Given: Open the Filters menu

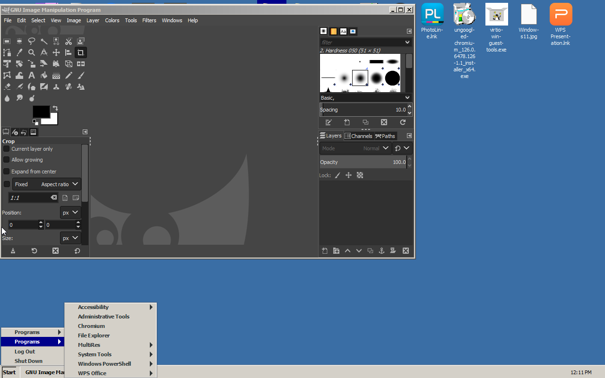Looking at the screenshot, I should [x=149, y=20].
